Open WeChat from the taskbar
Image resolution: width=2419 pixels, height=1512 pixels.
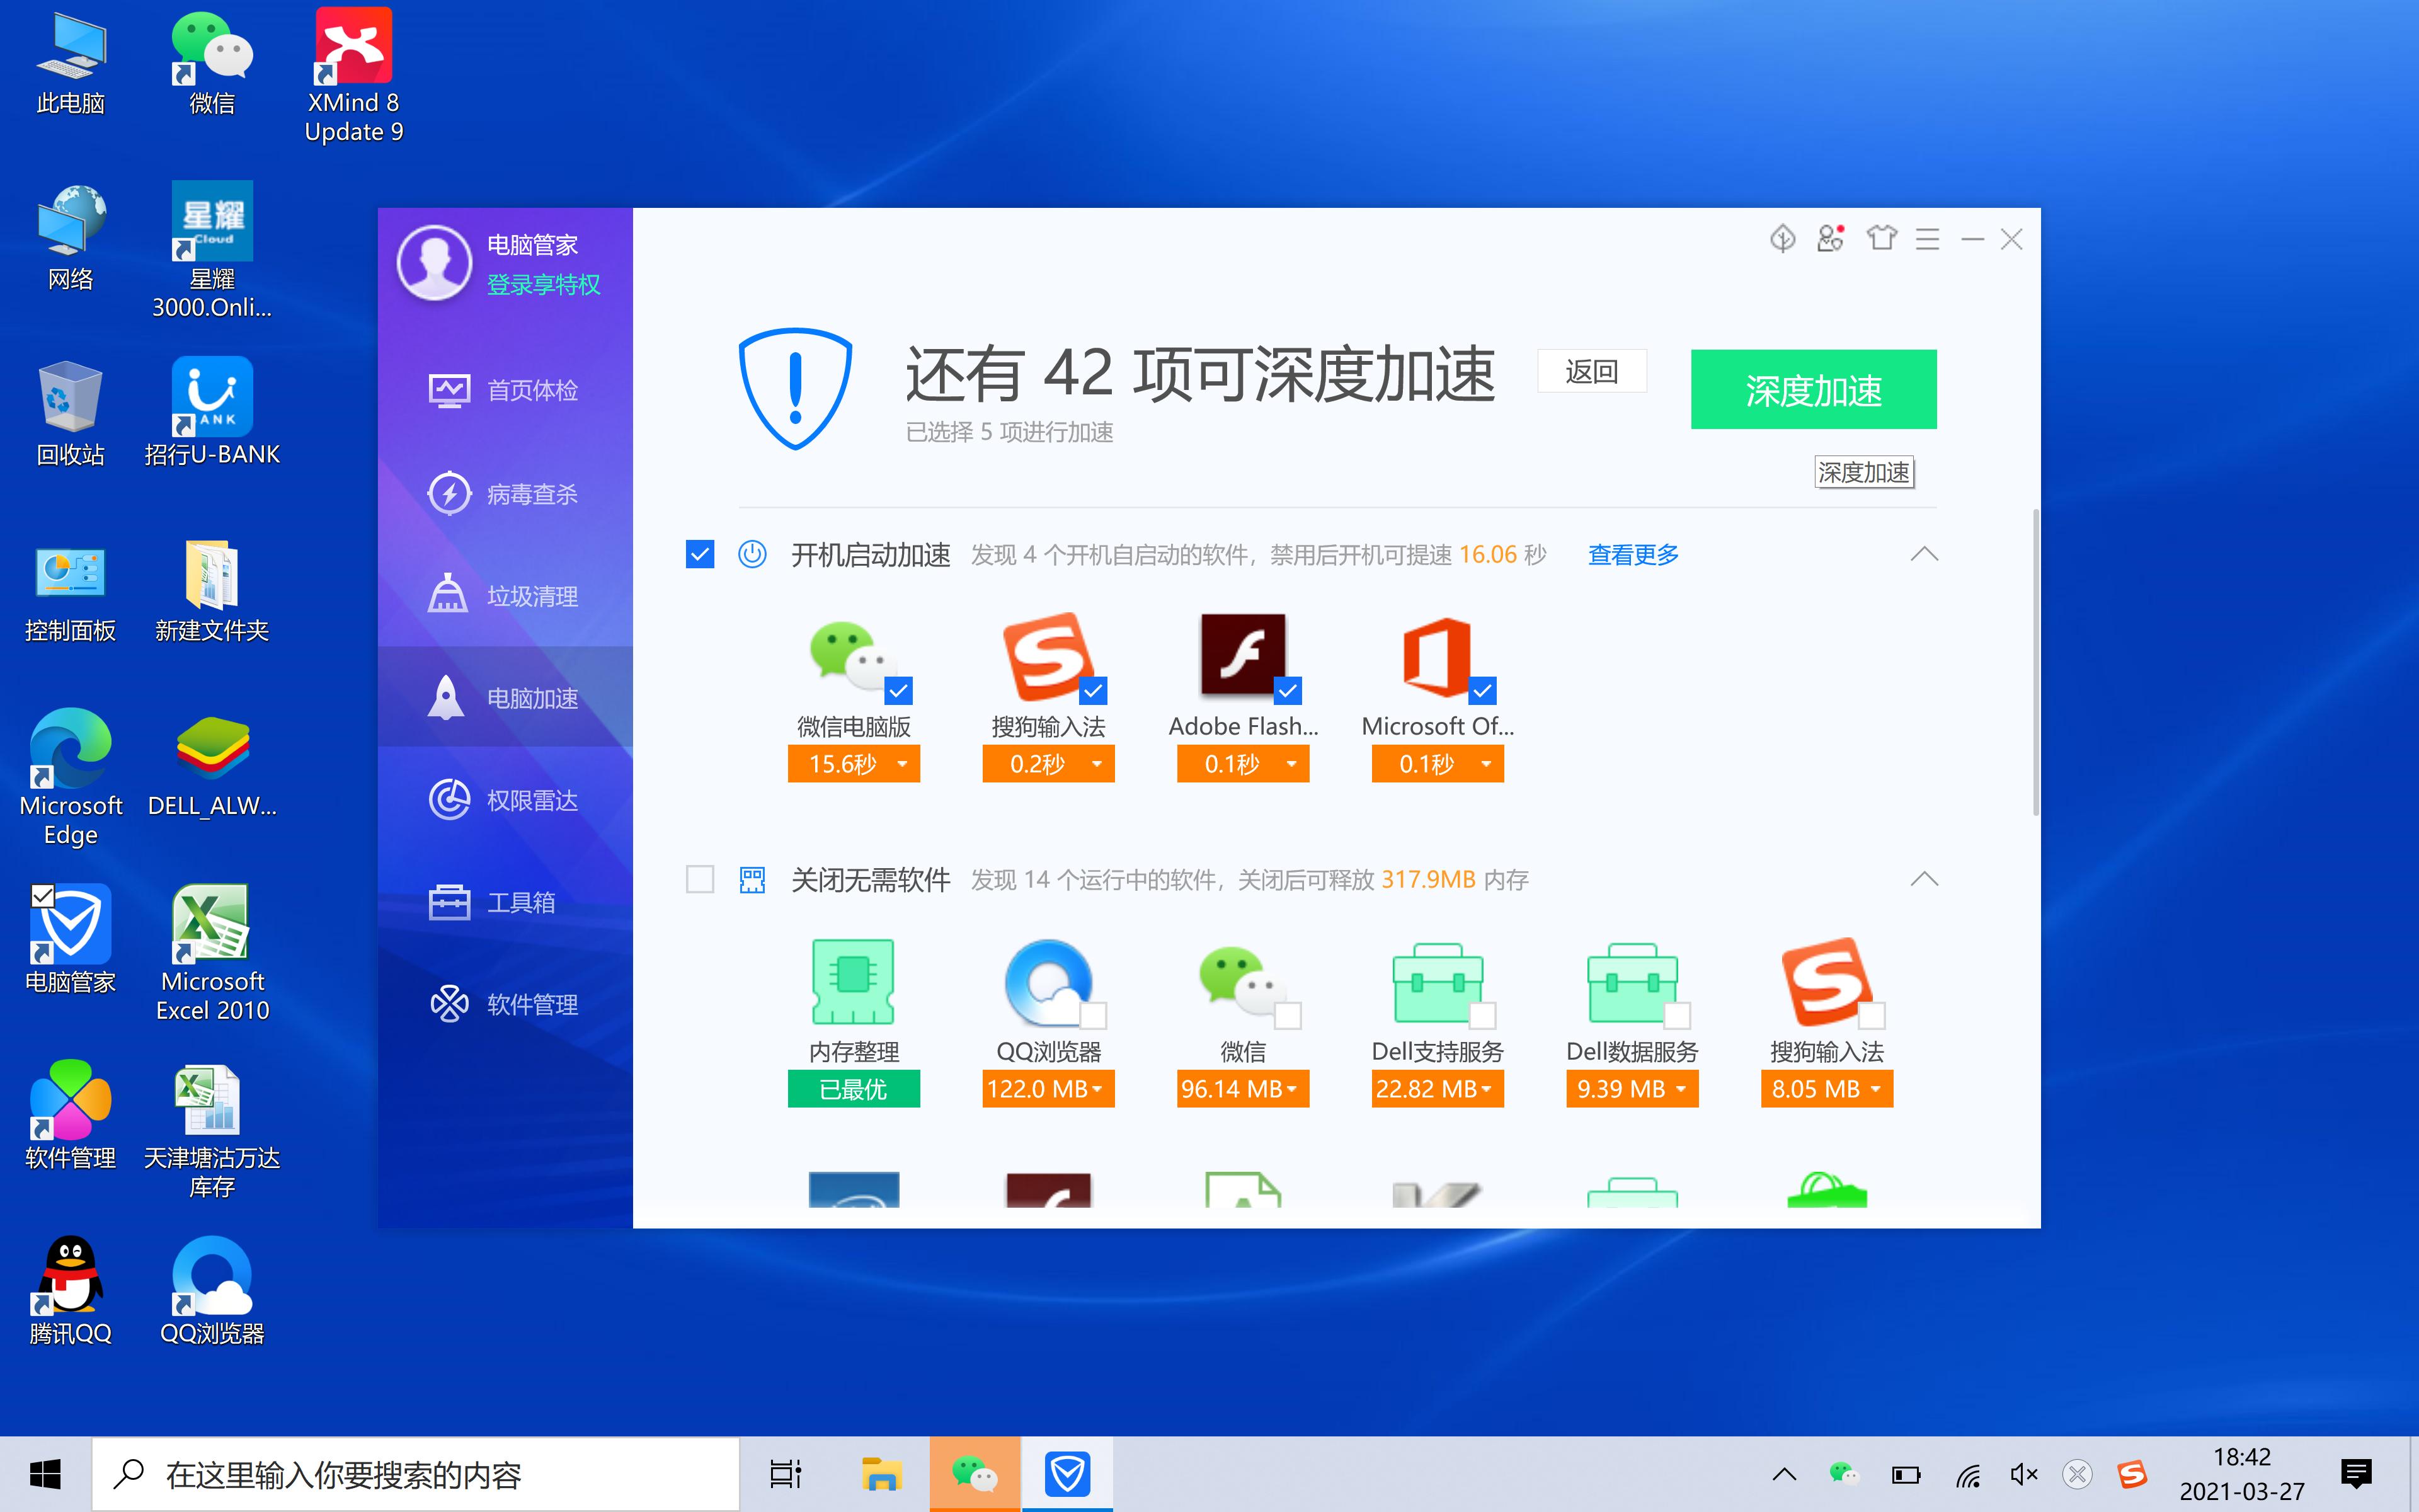[975, 1473]
